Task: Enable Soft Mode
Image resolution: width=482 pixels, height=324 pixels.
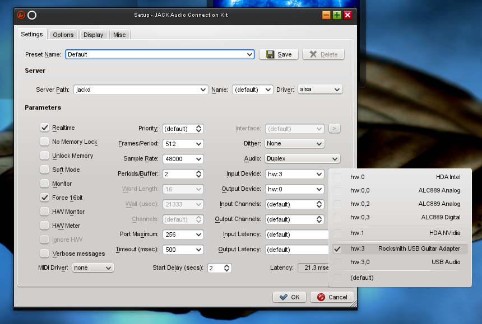Action: pyautogui.click(x=45, y=170)
